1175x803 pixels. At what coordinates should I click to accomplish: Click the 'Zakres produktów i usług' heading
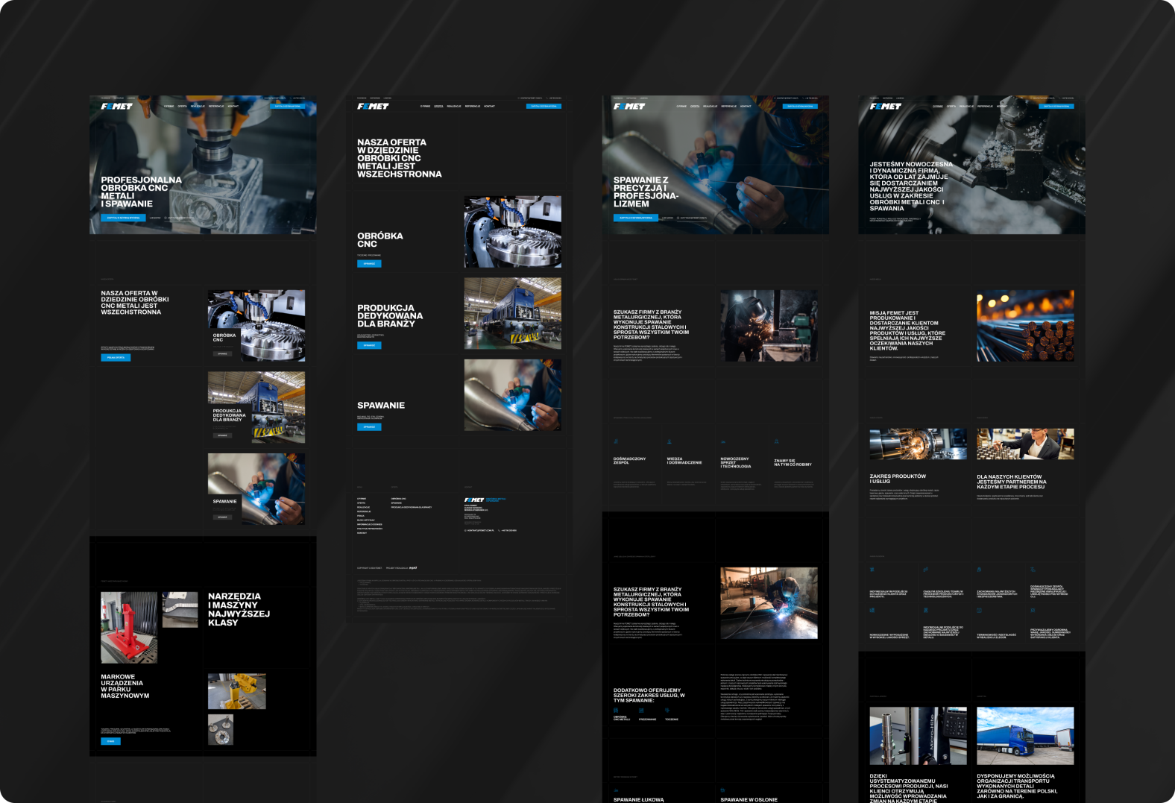point(898,479)
